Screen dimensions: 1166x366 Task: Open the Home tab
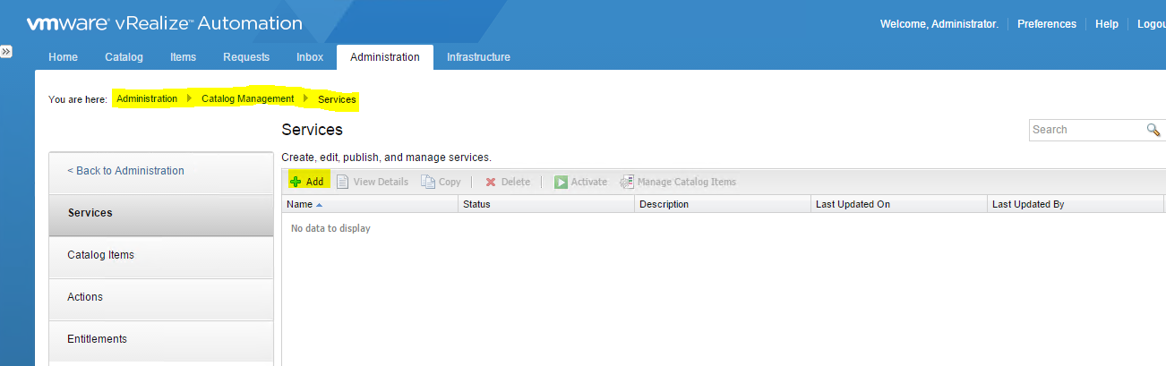click(63, 57)
